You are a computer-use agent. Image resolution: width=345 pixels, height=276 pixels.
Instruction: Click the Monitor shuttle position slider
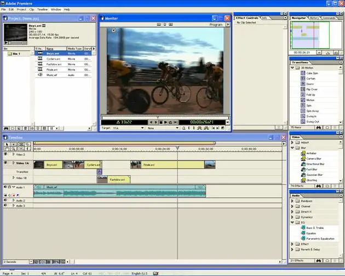click(x=158, y=118)
